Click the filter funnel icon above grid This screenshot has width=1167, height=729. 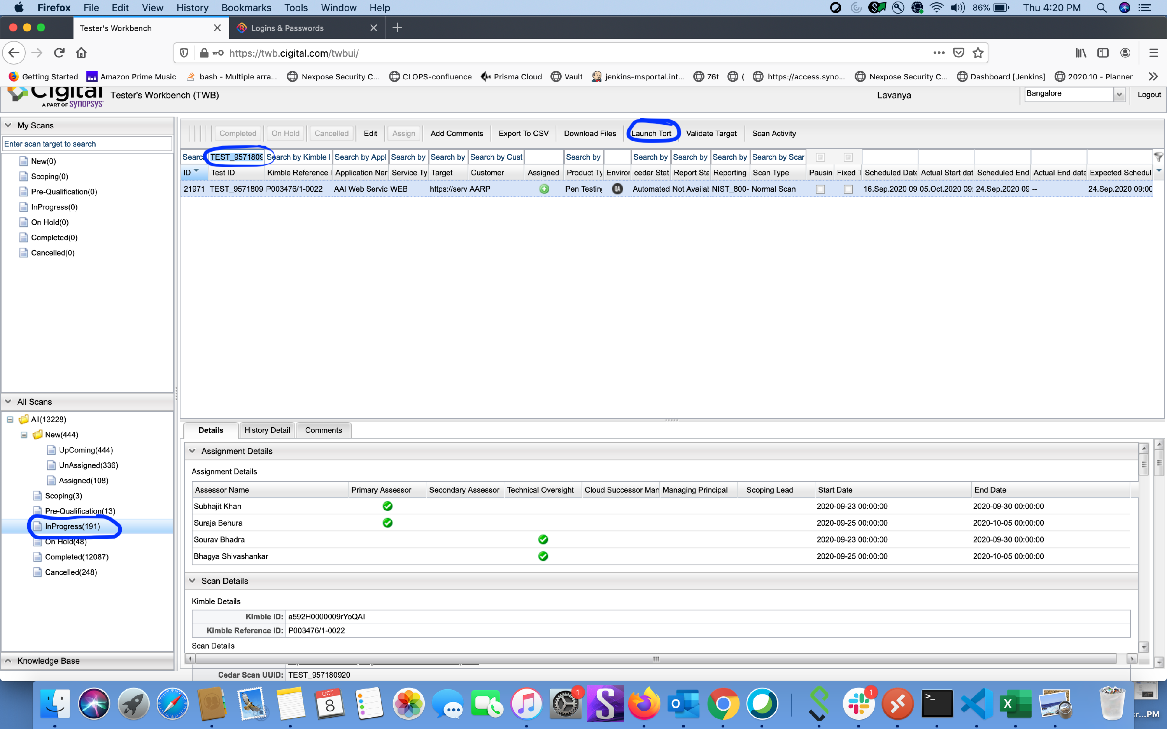[1158, 157]
